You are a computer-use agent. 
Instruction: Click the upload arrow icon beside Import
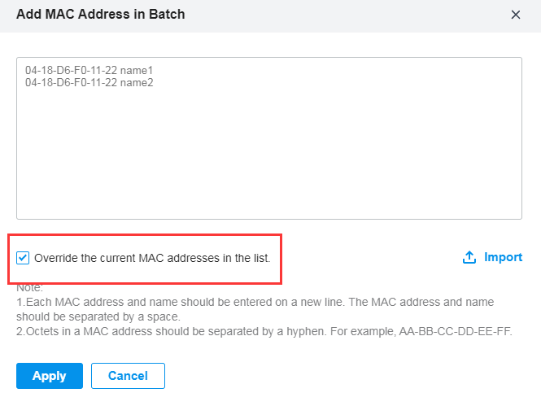(469, 257)
